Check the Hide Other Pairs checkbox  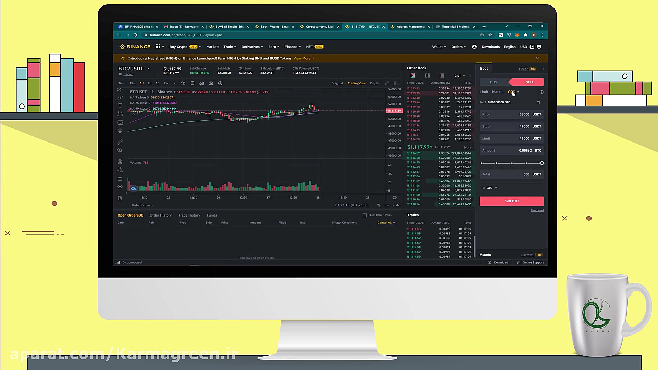tap(365, 215)
